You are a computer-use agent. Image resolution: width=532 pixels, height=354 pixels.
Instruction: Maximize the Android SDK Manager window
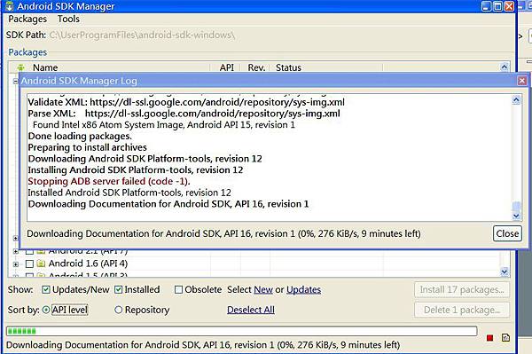point(497,6)
